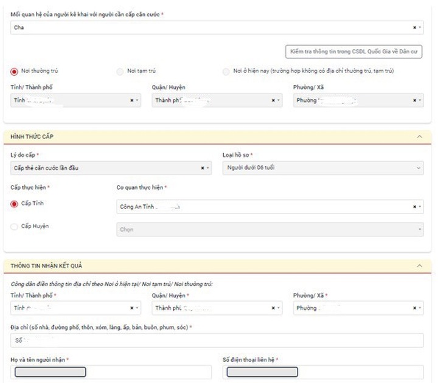Open the 'Loại hồ sơ' dropdown
438x383 pixels.
coord(322,168)
